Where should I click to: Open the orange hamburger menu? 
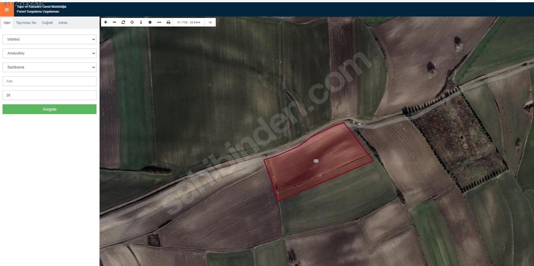pyautogui.click(x=7, y=10)
